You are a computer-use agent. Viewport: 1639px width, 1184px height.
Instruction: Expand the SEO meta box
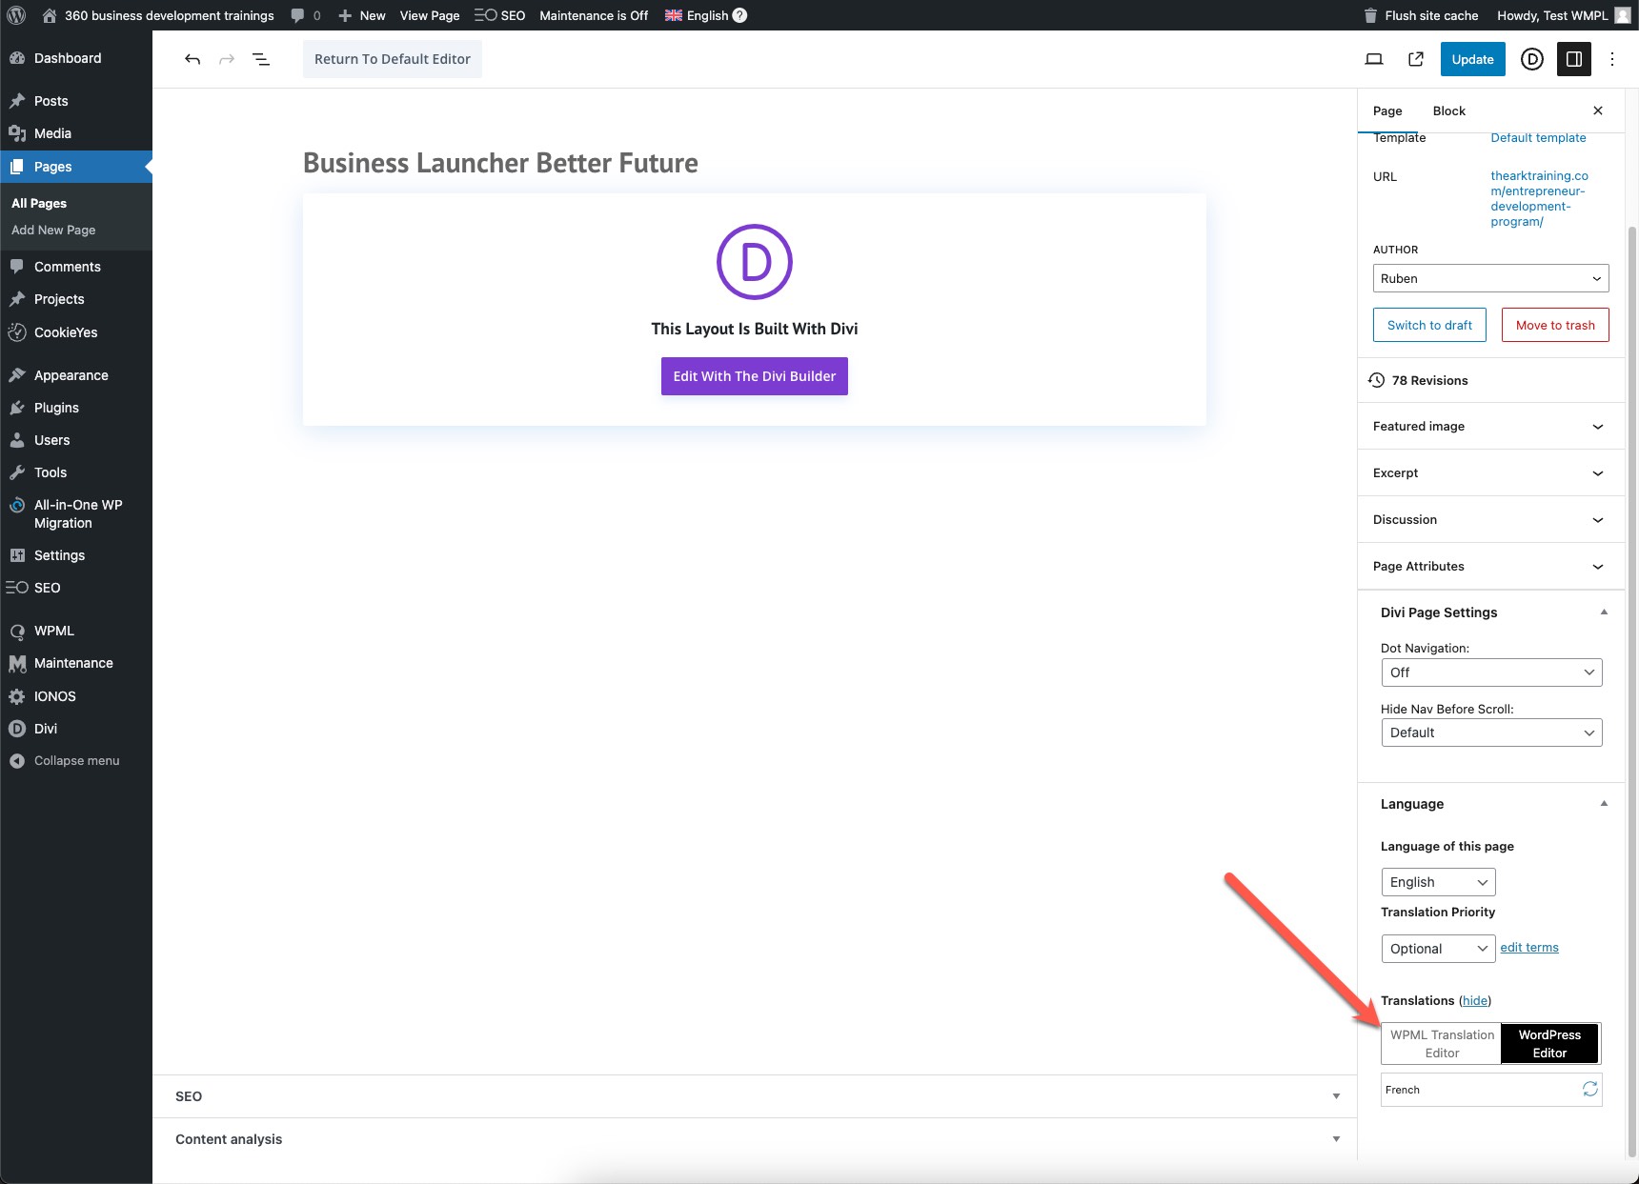755,1096
